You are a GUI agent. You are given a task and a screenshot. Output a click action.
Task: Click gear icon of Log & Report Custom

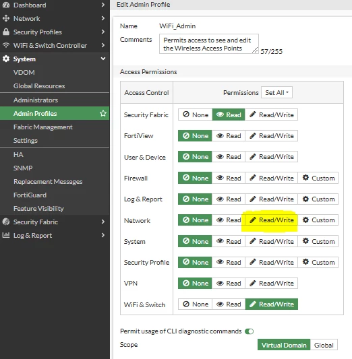305,199
